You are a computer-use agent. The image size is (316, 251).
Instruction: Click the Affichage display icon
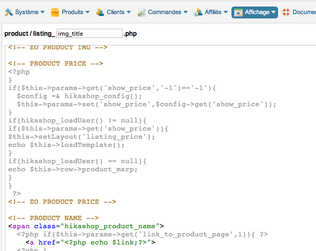(x=238, y=12)
